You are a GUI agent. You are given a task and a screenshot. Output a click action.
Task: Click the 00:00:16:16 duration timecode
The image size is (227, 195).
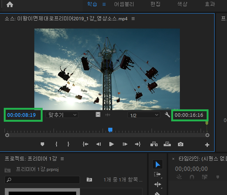click(x=189, y=115)
